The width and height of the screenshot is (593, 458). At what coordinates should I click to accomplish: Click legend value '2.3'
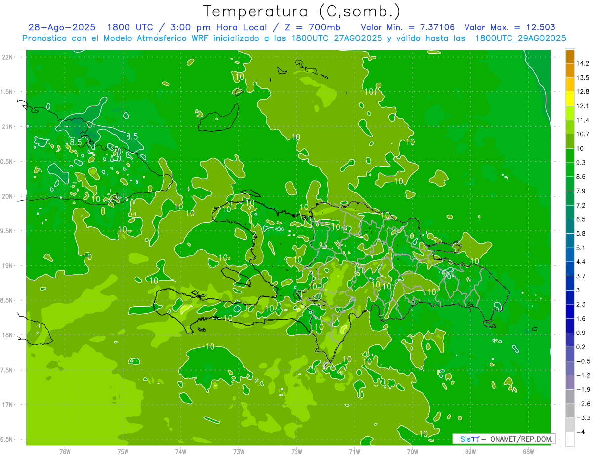pos(581,304)
